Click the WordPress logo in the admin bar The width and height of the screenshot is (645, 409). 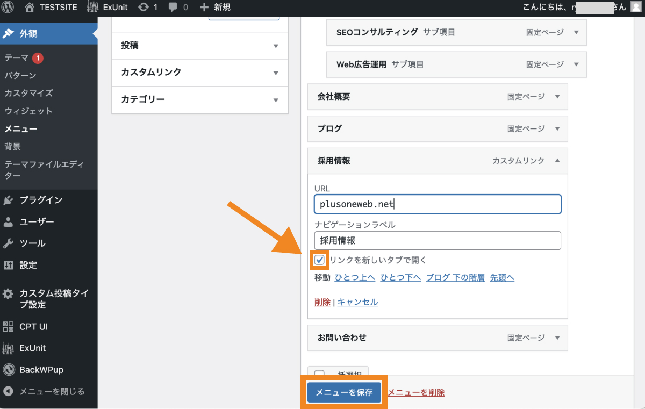7,8
